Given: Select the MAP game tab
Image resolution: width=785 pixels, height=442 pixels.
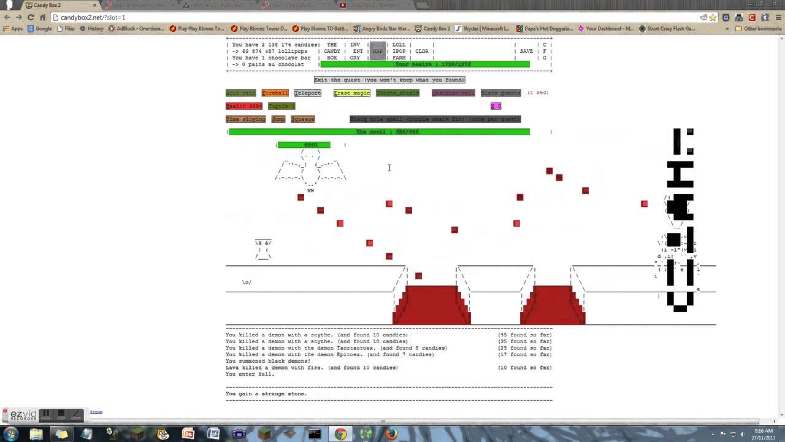Looking at the screenshot, I should pos(378,51).
